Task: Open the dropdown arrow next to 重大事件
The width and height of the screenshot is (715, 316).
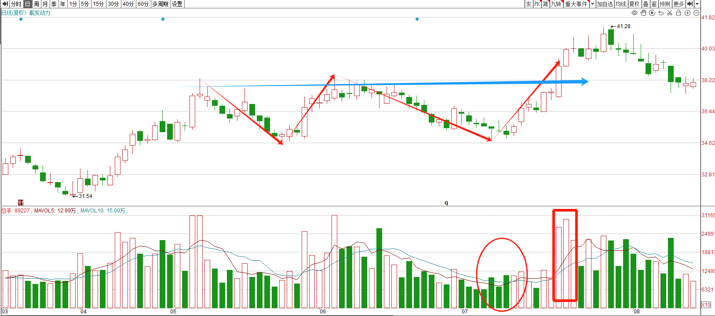Action: (x=592, y=4)
